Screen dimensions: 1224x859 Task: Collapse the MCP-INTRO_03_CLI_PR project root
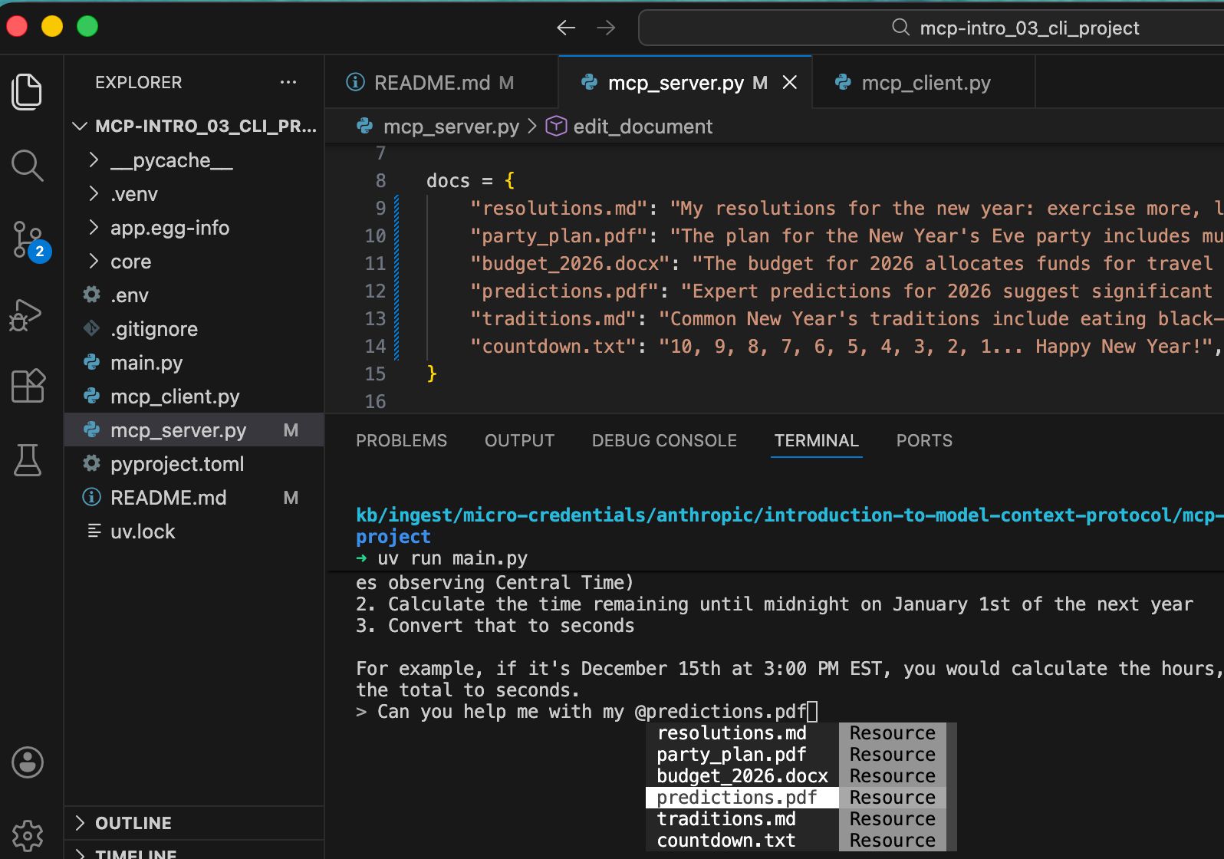click(x=80, y=126)
